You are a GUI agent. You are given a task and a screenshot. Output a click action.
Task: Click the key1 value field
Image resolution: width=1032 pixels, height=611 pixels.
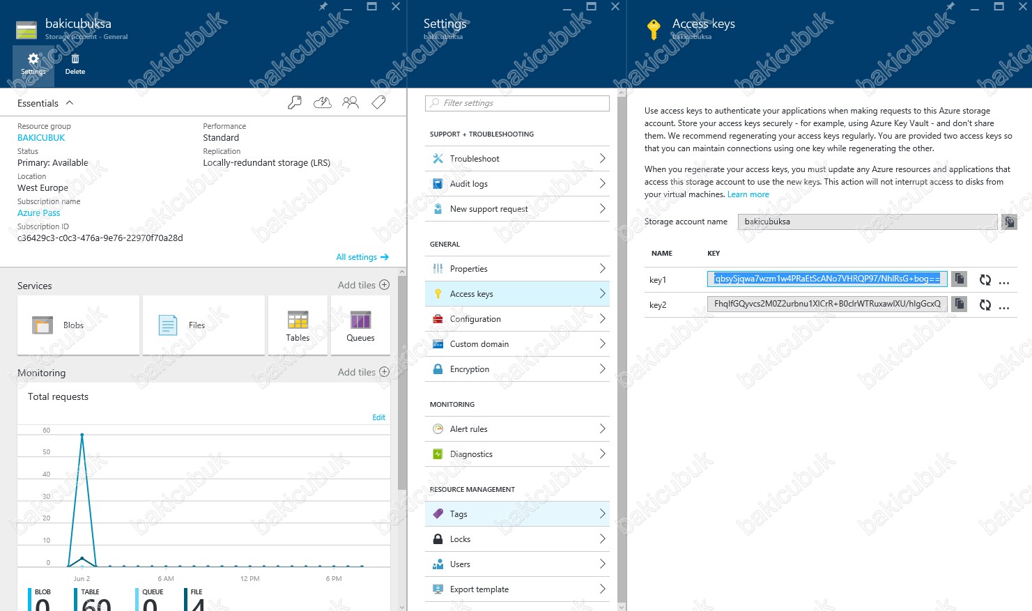[827, 279]
